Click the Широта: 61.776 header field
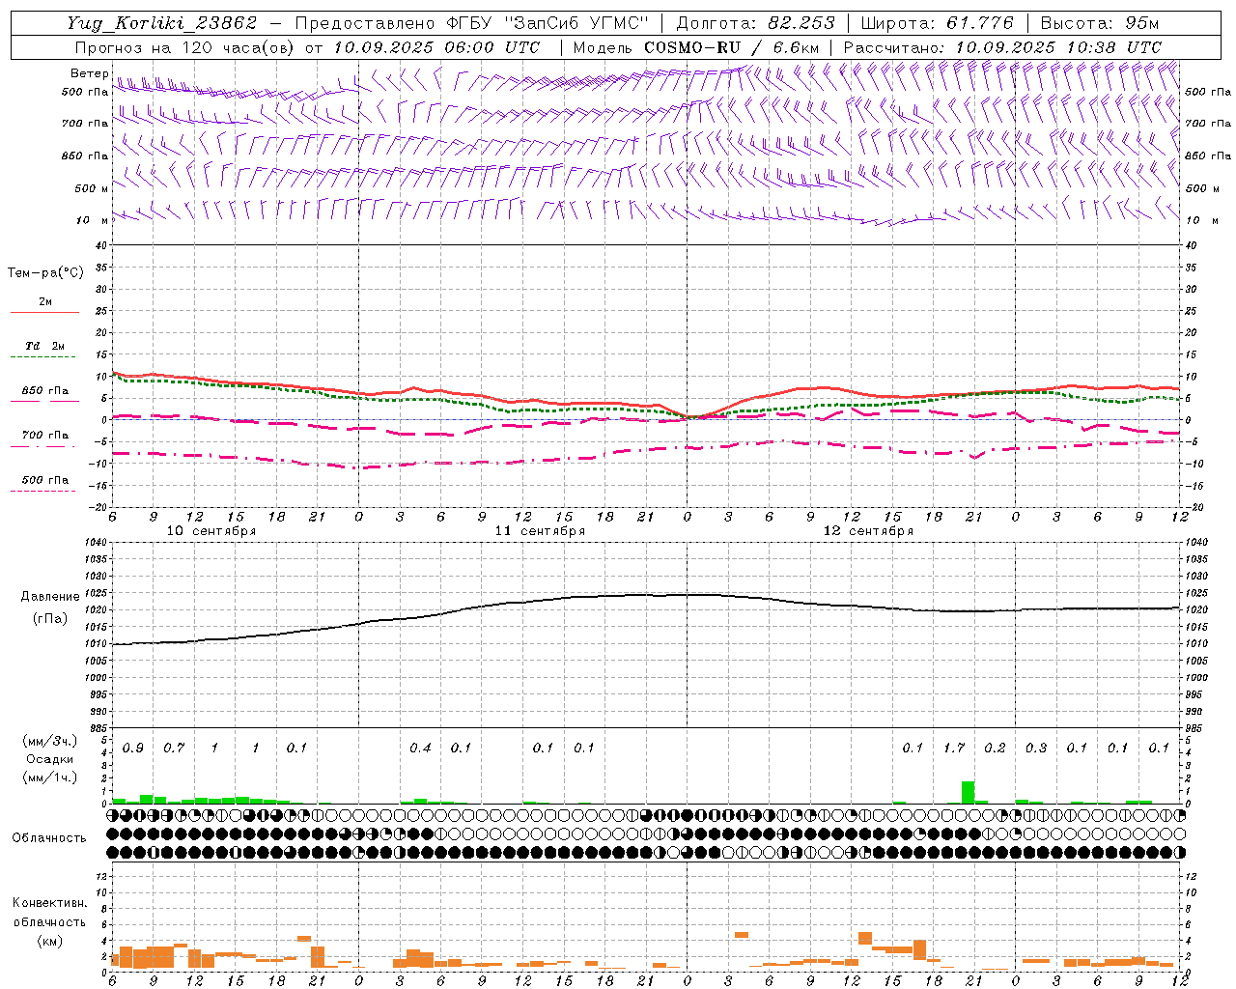This screenshot has height=989, width=1236. click(937, 23)
